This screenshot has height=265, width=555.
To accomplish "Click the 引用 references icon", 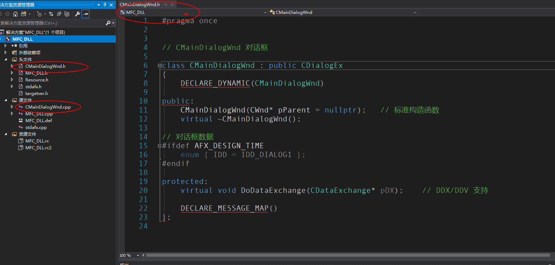I will 14,46.
